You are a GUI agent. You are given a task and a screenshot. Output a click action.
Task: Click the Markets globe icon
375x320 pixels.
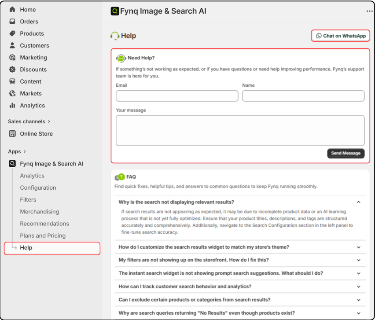click(12, 93)
